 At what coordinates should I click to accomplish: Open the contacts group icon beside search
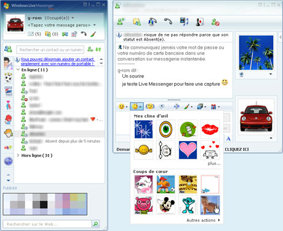[8, 49]
